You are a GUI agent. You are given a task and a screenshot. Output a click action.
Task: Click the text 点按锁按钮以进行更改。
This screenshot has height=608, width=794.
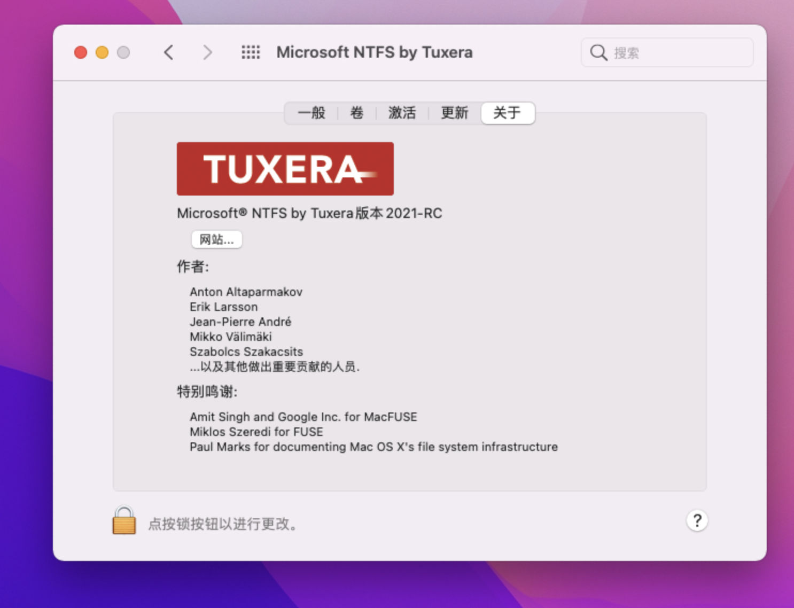[x=222, y=524]
